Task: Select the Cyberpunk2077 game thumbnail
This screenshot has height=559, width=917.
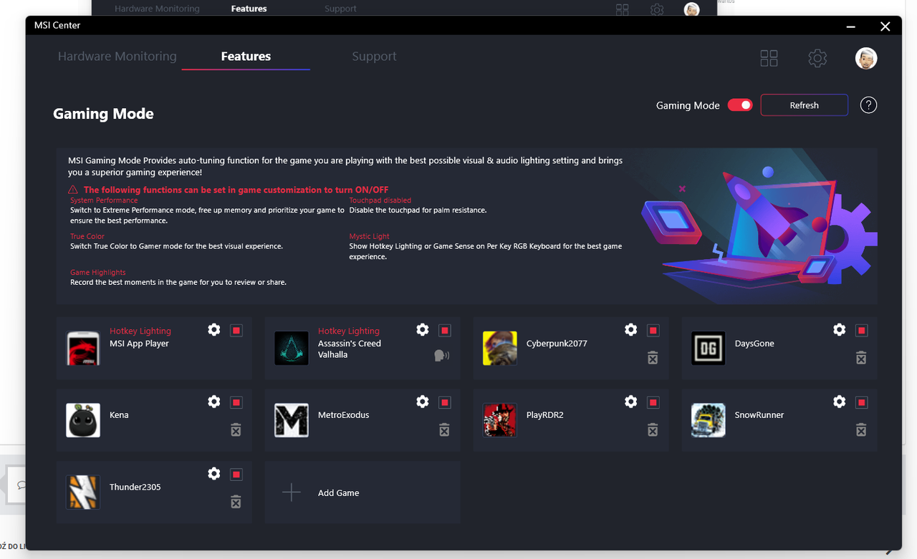Action: tap(500, 348)
